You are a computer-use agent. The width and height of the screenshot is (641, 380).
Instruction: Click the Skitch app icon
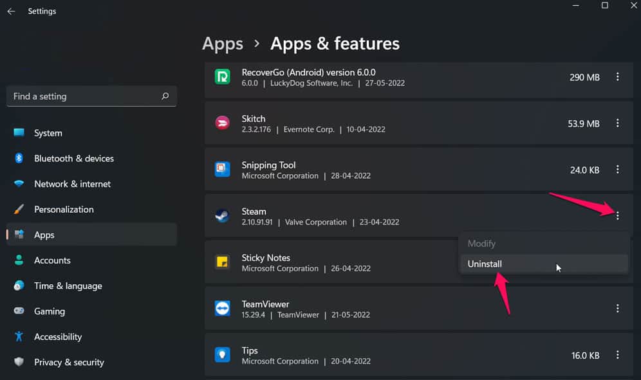pos(222,123)
